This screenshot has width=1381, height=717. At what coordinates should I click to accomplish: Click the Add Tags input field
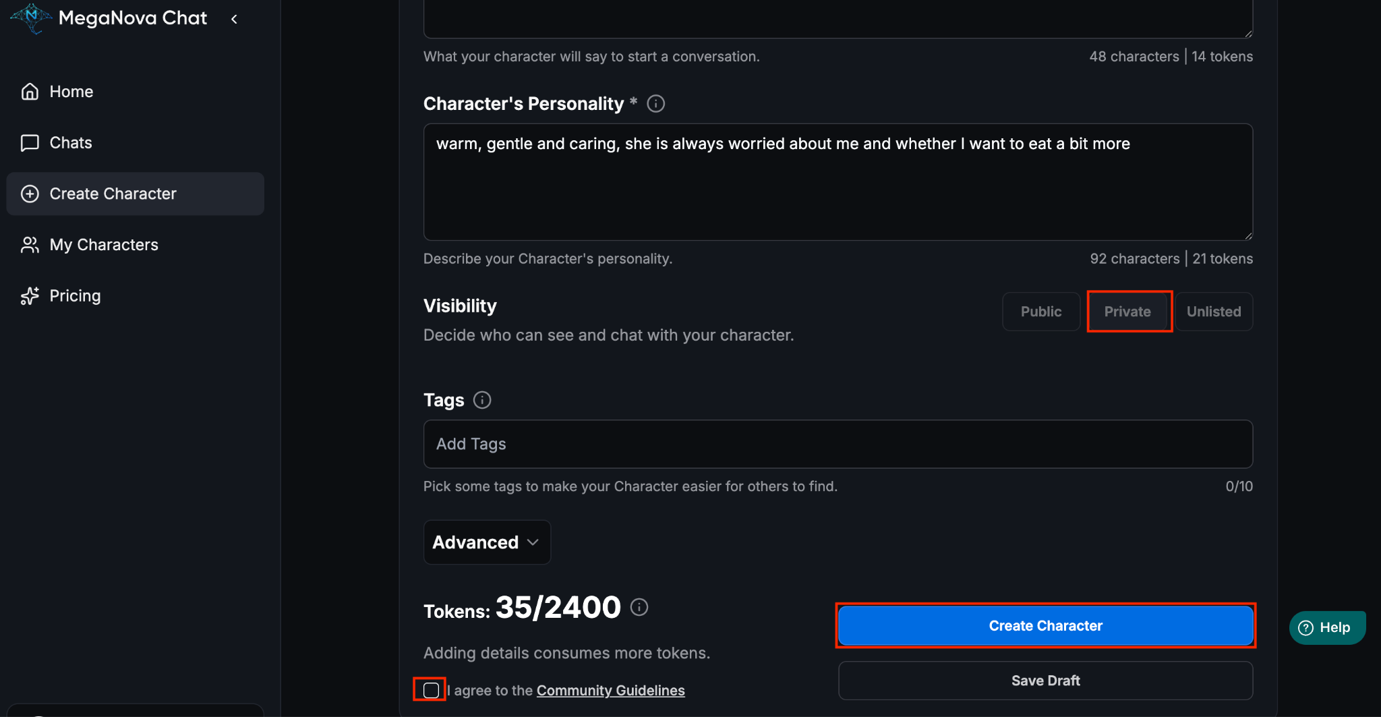coord(838,444)
